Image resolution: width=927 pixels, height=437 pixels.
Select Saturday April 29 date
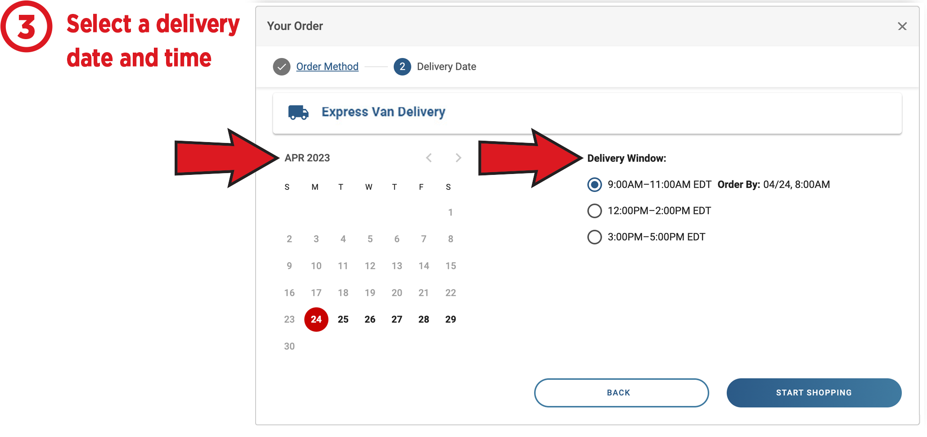(x=450, y=320)
